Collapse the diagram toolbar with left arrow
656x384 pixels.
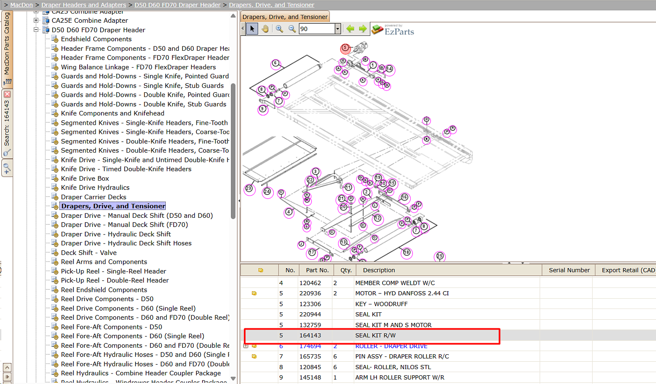click(x=243, y=29)
